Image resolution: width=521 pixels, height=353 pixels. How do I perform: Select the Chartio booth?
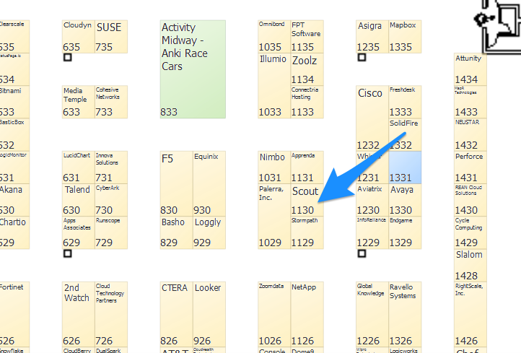[14, 232]
